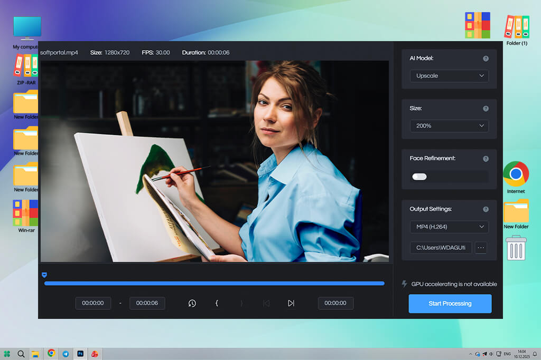The height and width of the screenshot is (360, 541).
Task: Toggle the Face Refinement switch
Action: coord(419,177)
